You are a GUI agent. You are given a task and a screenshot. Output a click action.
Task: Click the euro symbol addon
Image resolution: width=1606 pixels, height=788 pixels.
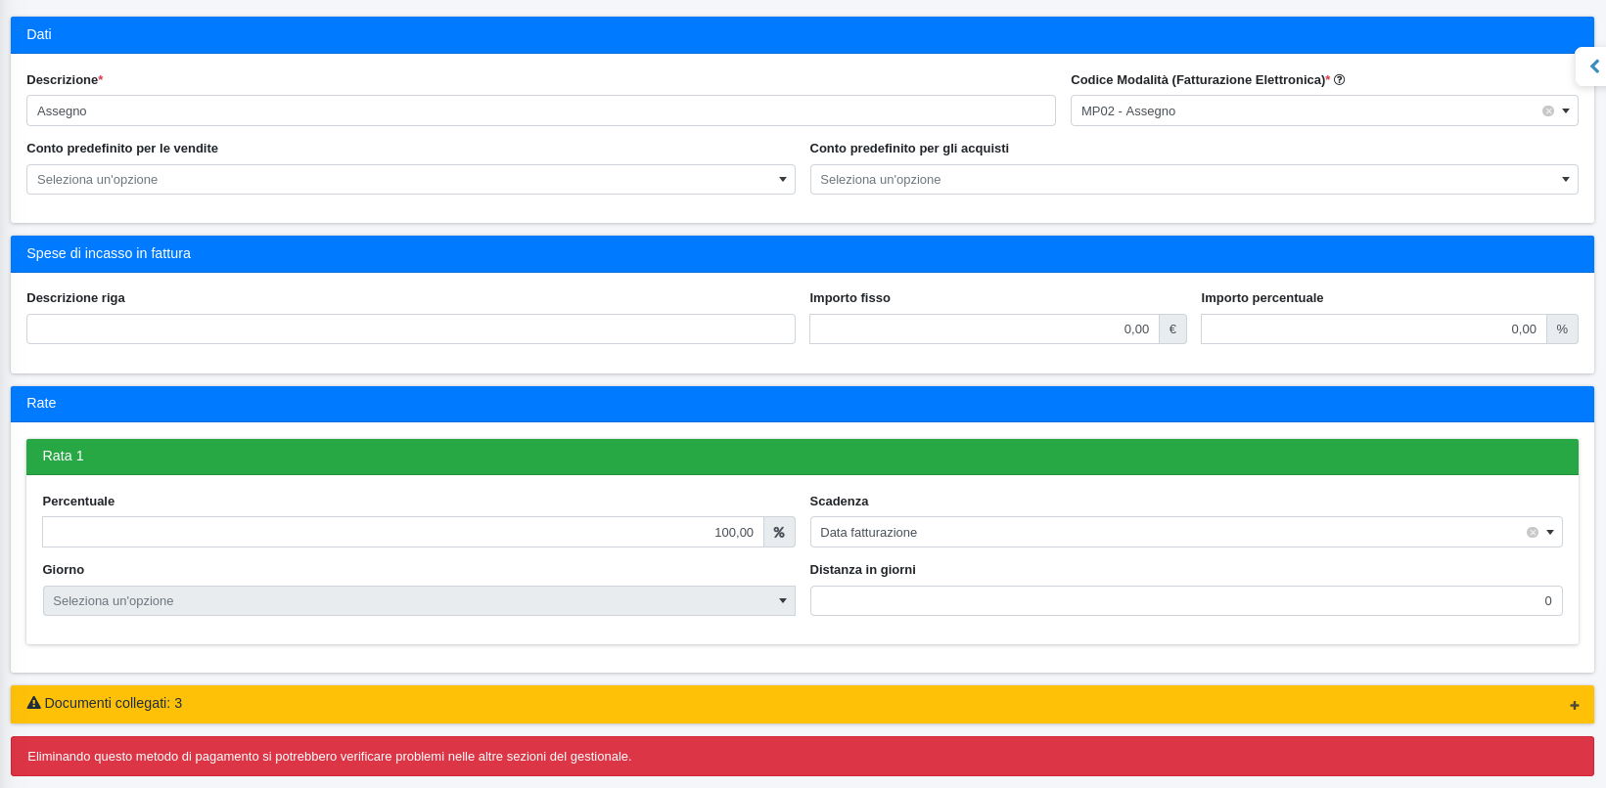[1172, 329]
